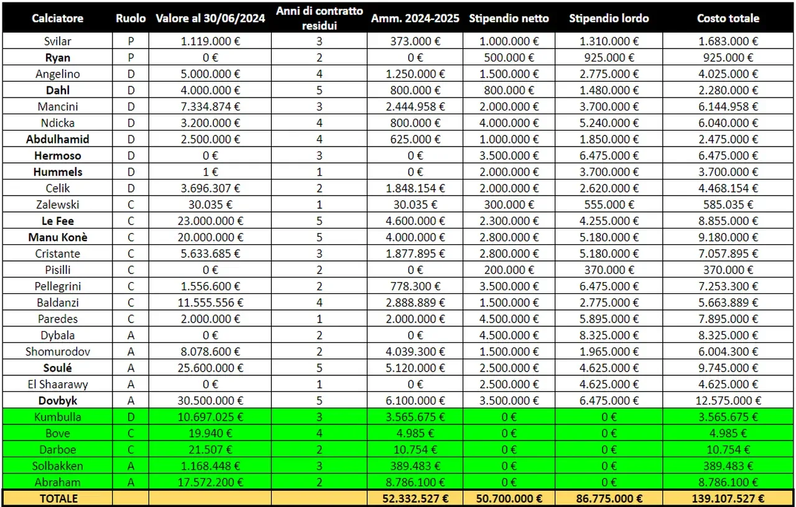Select Dybala's gross salary 8.325.000 € cell

(x=602, y=336)
